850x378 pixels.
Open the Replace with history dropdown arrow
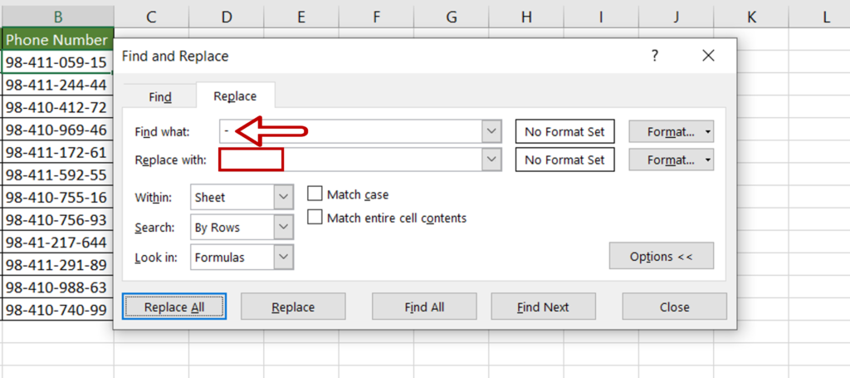(491, 160)
